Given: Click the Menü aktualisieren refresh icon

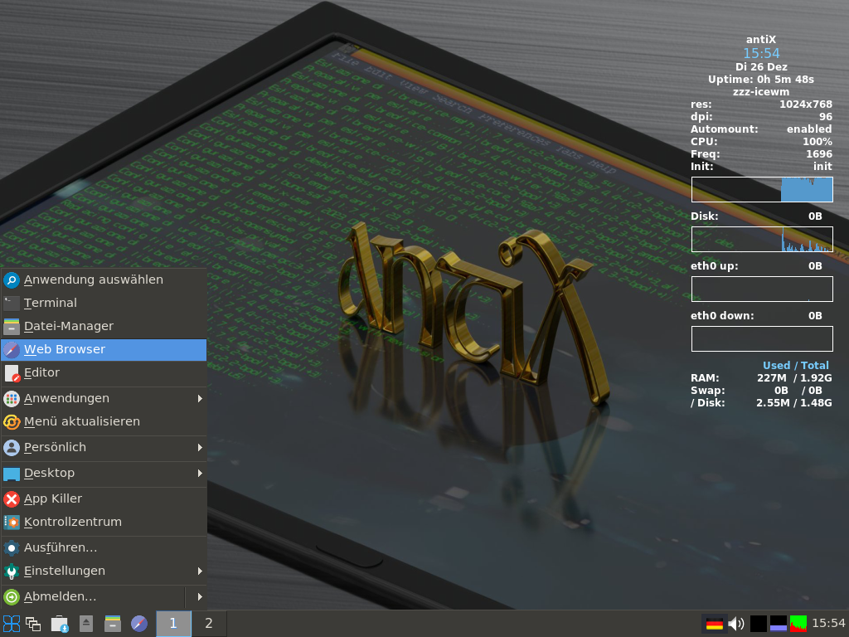Looking at the screenshot, I should 12,421.
